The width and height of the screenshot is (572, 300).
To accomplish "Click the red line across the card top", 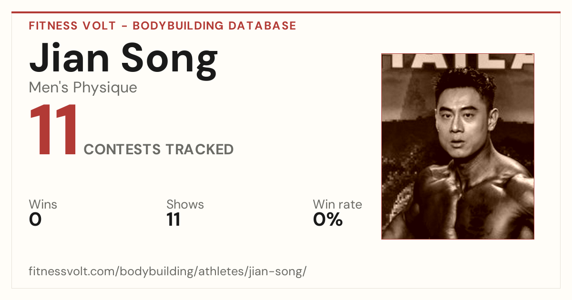I will pos(286,12).
